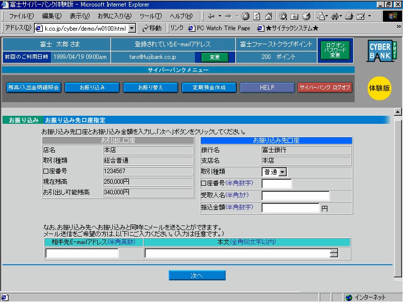Click the message box up stepper arrow
Image resolution: width=403 pixels, height=302 pixels.
(334, 251)
